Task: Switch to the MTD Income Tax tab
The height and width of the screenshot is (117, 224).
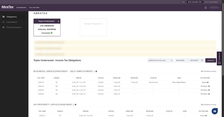Action: click(x=195, y=2)
